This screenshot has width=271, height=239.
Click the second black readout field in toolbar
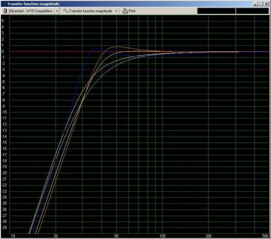[252, 11]
